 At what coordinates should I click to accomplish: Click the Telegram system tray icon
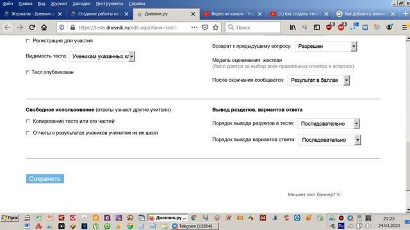tap(350, 218)
